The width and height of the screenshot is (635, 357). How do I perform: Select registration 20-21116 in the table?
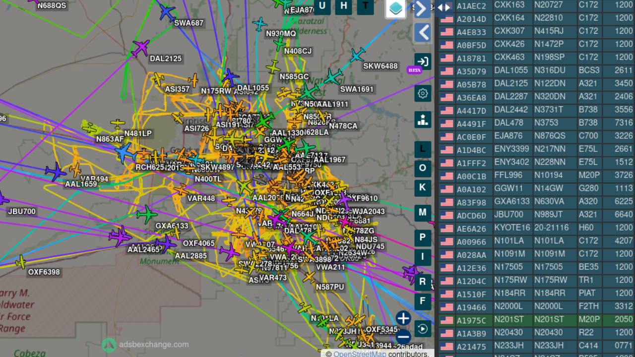tap(555, 228)
